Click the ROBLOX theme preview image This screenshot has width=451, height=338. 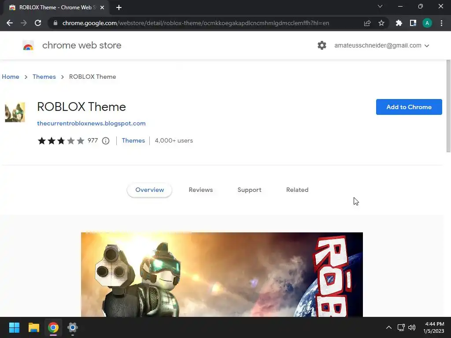coord(222,275)
